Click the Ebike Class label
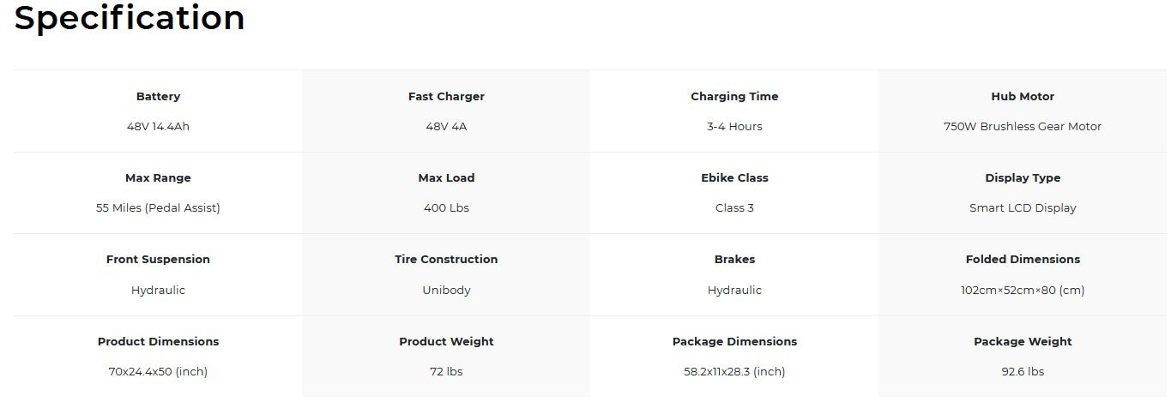Image resolution: width=1171 pixels, height=402 pixels. pos(734,178)
